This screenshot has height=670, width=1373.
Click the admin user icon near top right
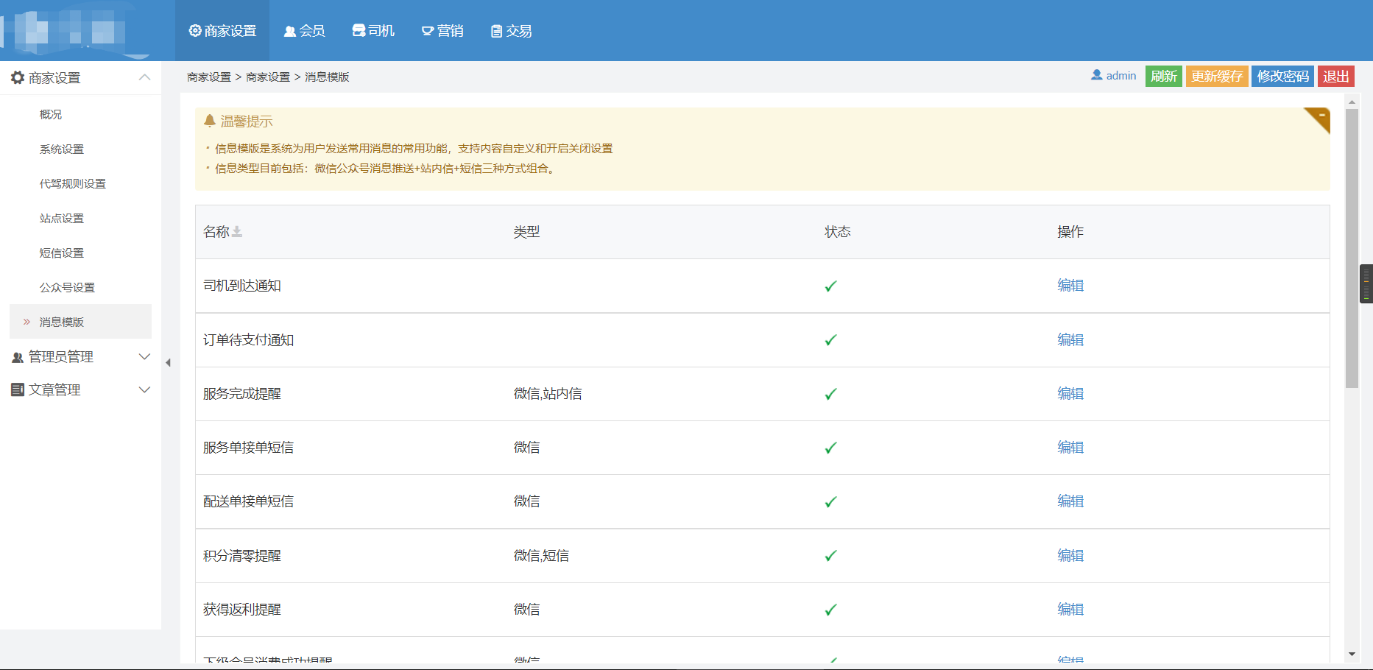click(x=1096, y=75)
